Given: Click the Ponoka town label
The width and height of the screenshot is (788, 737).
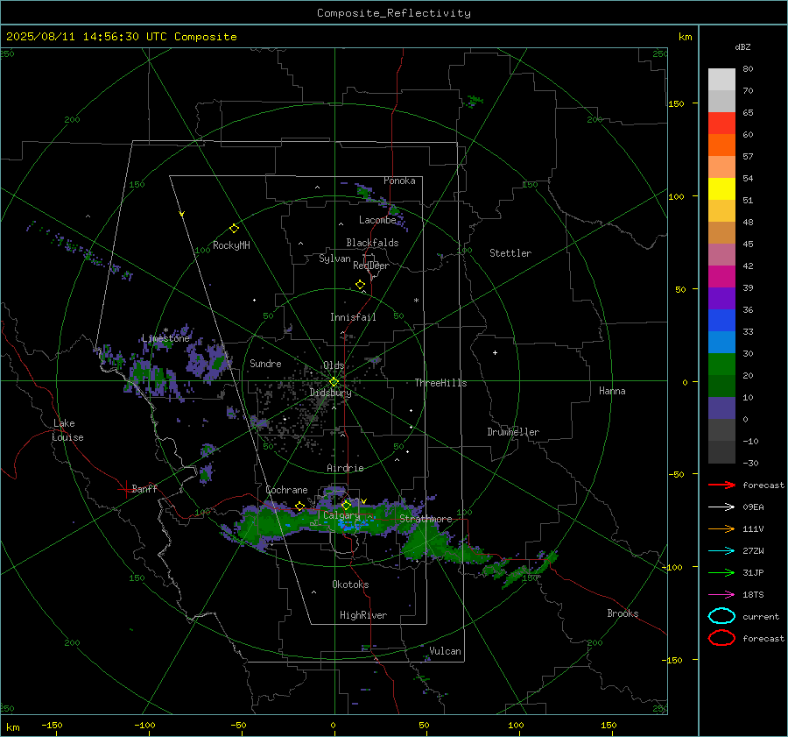Looking at the screenshot, I should pyautogui.click(x=399, y=181).
